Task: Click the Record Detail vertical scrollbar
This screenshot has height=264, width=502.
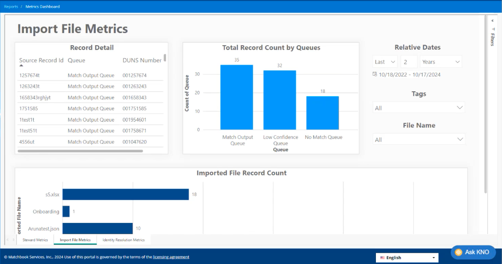Action: coord(165,57)
